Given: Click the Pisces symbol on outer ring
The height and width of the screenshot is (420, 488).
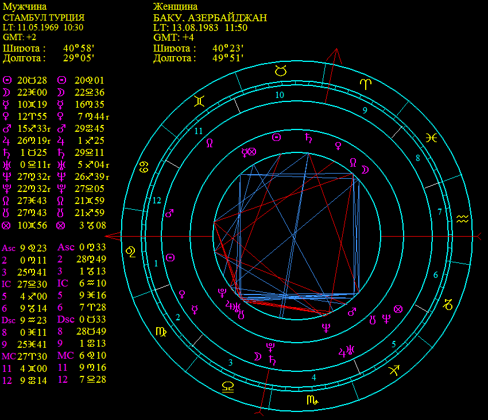Looking at the screenshot, I should [x=432, y=138].
